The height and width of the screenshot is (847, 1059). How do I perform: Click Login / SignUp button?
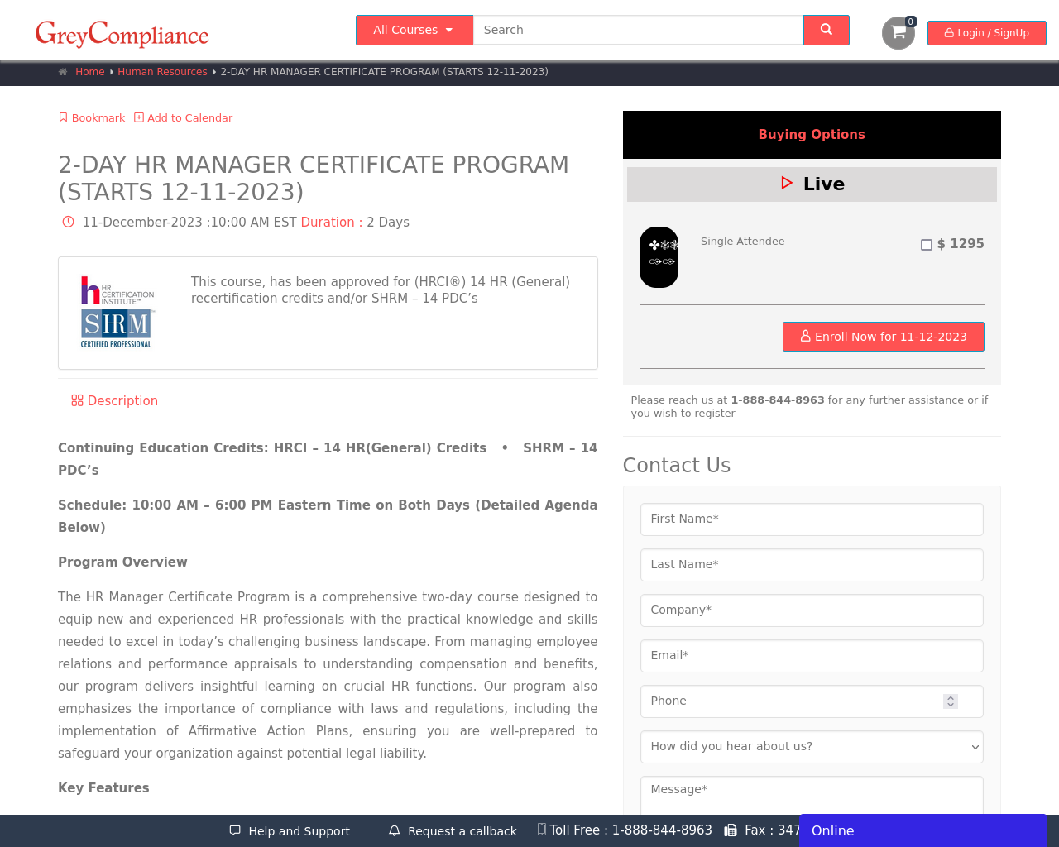pos(987,33)
